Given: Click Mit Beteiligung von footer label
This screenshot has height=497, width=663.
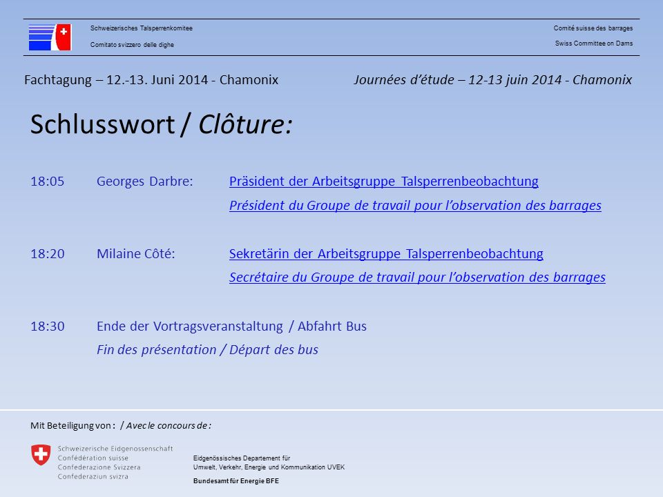Looking at the screenshot, I should (x=73, y=426).
